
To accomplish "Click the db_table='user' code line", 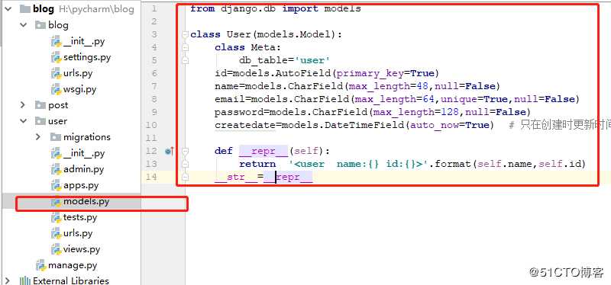I will 285,60.
